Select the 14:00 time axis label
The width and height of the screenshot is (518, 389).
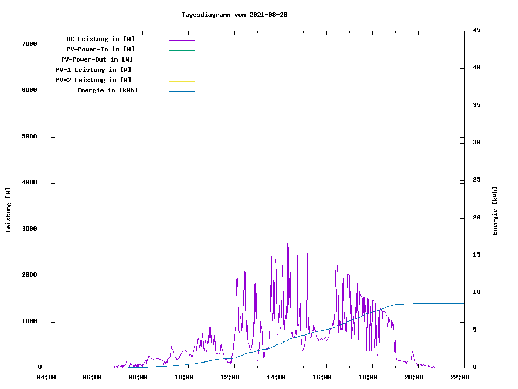276,377
